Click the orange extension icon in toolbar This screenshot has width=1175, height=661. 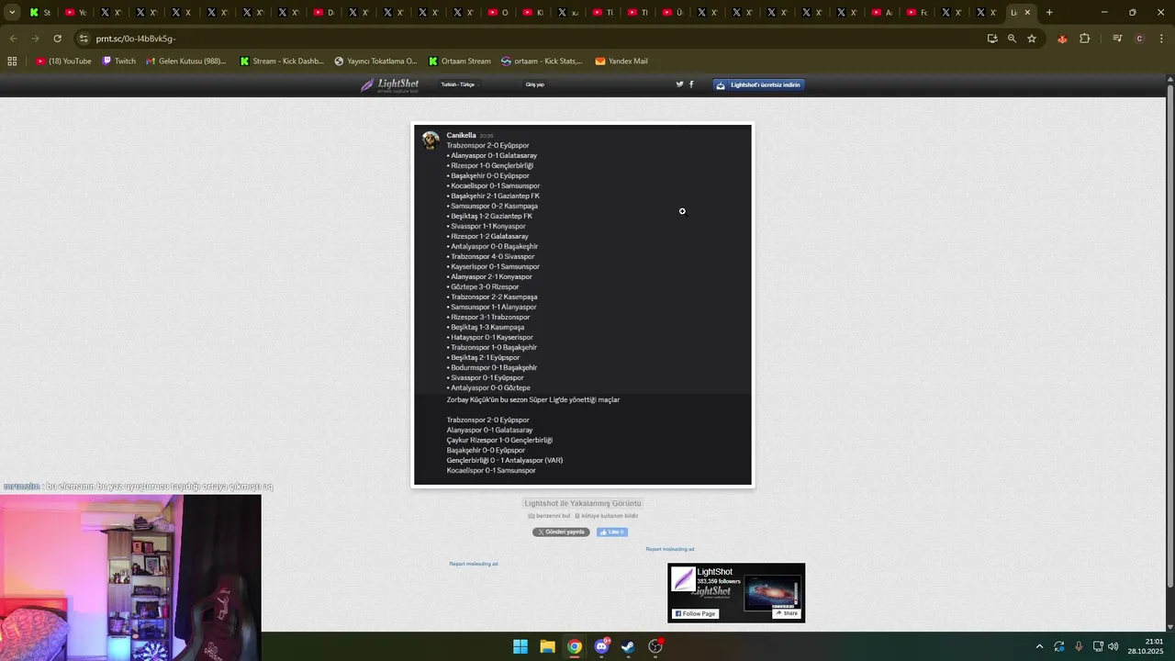(x=1062, y=39)
